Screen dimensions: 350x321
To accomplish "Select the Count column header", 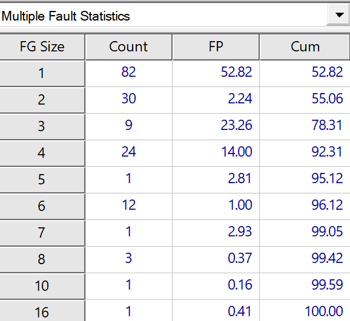I will [128, 47].
